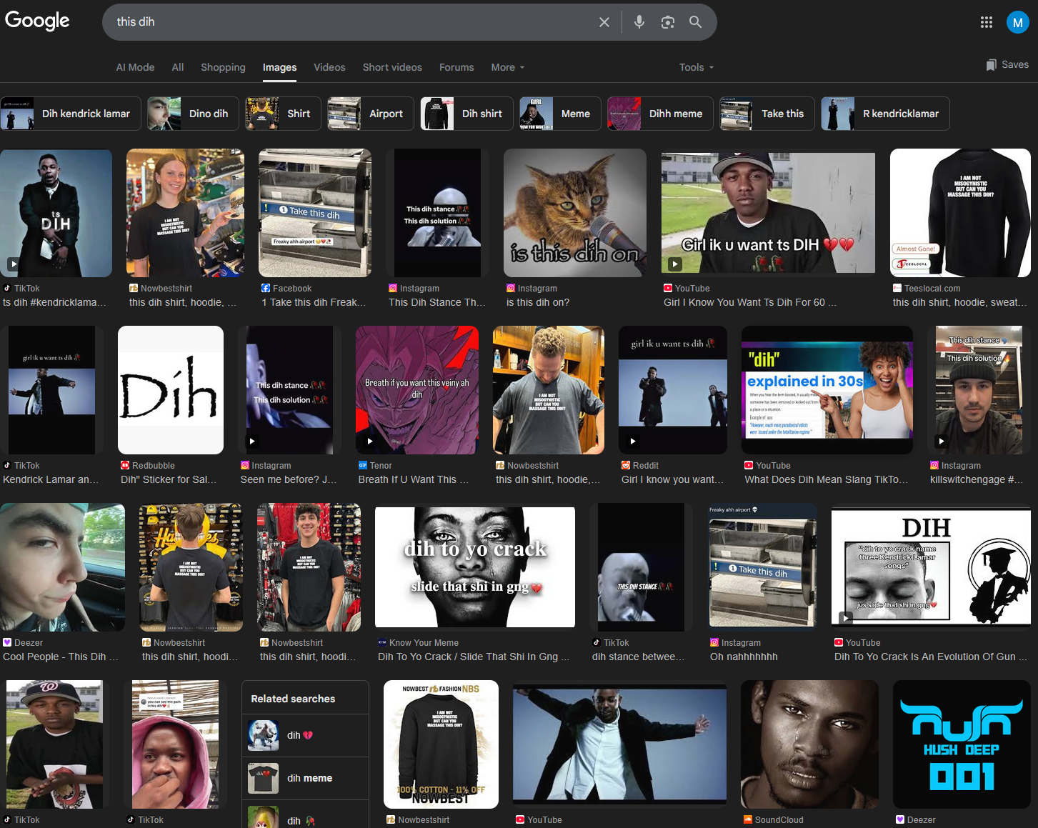Switch to AI Mode tab

(x=136, y=67)
